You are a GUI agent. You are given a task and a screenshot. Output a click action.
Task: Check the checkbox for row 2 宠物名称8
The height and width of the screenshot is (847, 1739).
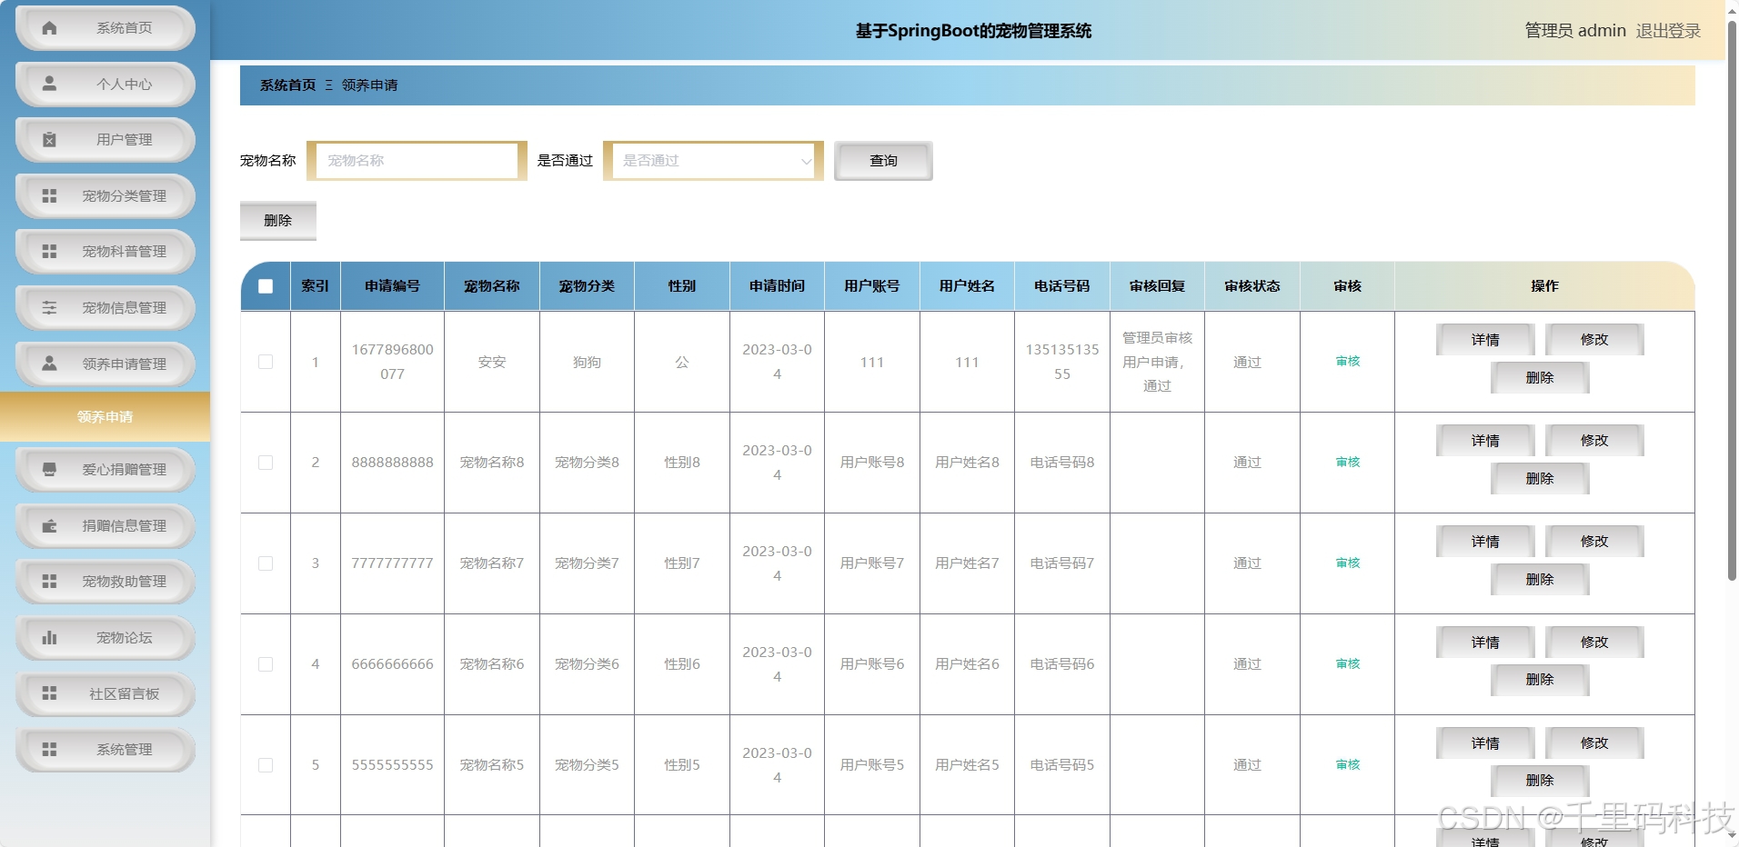click(x=266, y=463)
